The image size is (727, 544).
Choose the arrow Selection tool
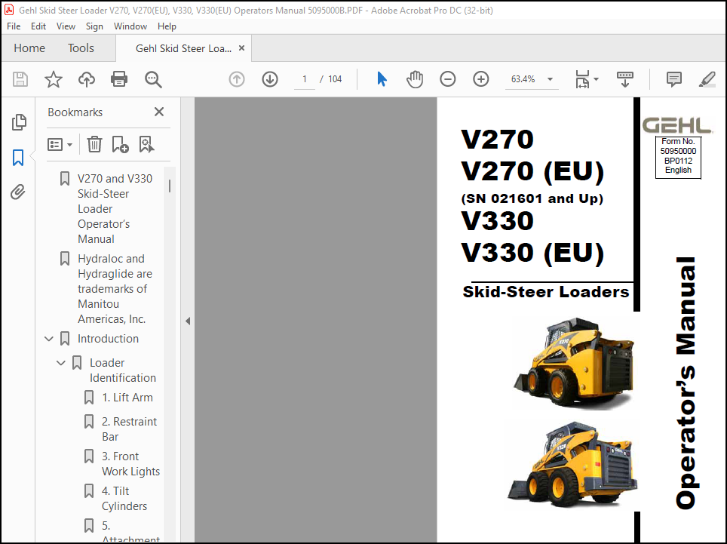(382, 79)
